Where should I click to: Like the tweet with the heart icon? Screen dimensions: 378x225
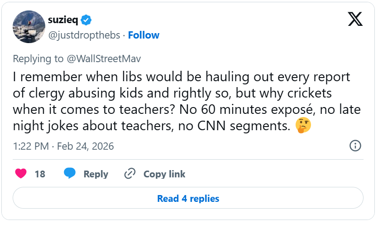click(21, 174)
